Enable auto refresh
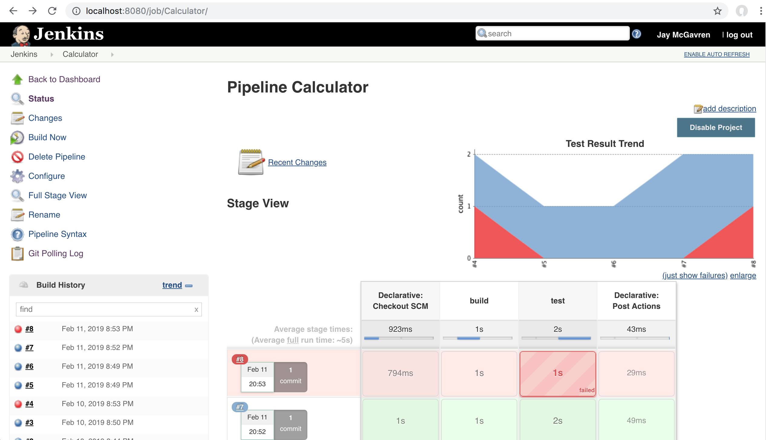Viewport: 766px width, 440px height. coord(716,54)
